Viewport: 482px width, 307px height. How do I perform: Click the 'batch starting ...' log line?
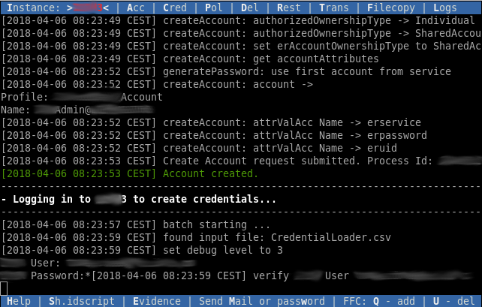136,224
